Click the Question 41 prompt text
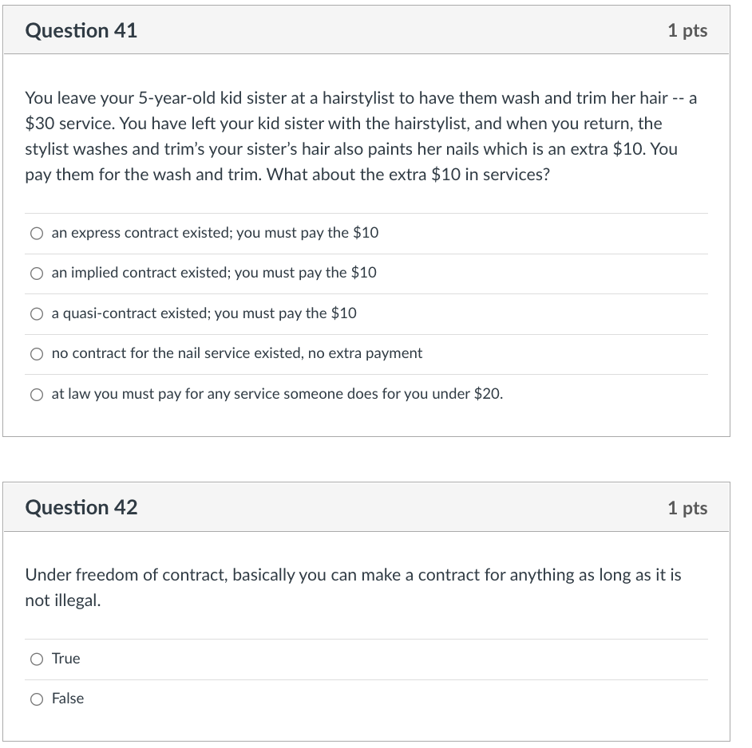This screenshot has height=748, width=752. pyautogui.click(x=358, y=136)
